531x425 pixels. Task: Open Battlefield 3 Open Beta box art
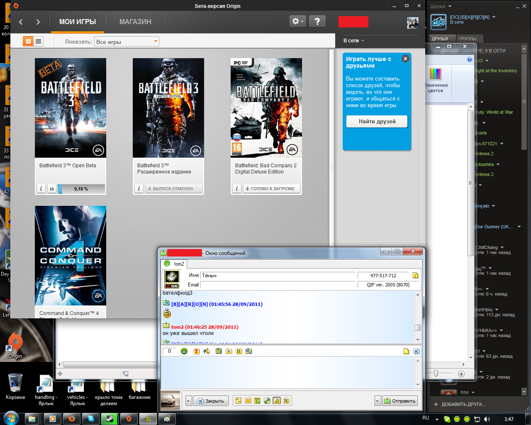point(71,108)
